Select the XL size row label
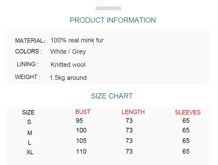The width and height of the screenshot is (218, 165). coord(30,152)
